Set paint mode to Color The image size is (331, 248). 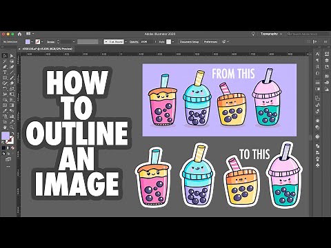[3, 148]
